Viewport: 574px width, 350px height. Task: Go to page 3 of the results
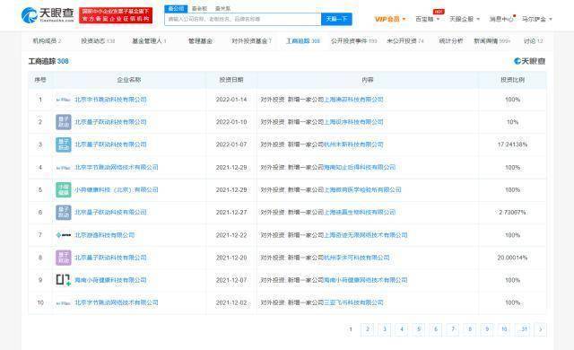pyautogui.click(x=385, y=329)
